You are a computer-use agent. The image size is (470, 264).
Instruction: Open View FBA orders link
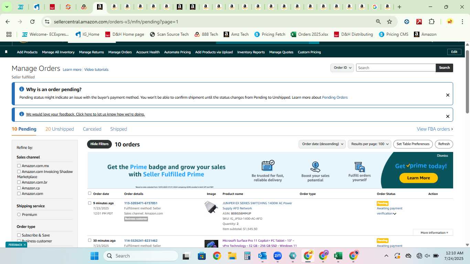435,129
